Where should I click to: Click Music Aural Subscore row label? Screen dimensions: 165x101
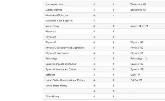coord(57,15)
